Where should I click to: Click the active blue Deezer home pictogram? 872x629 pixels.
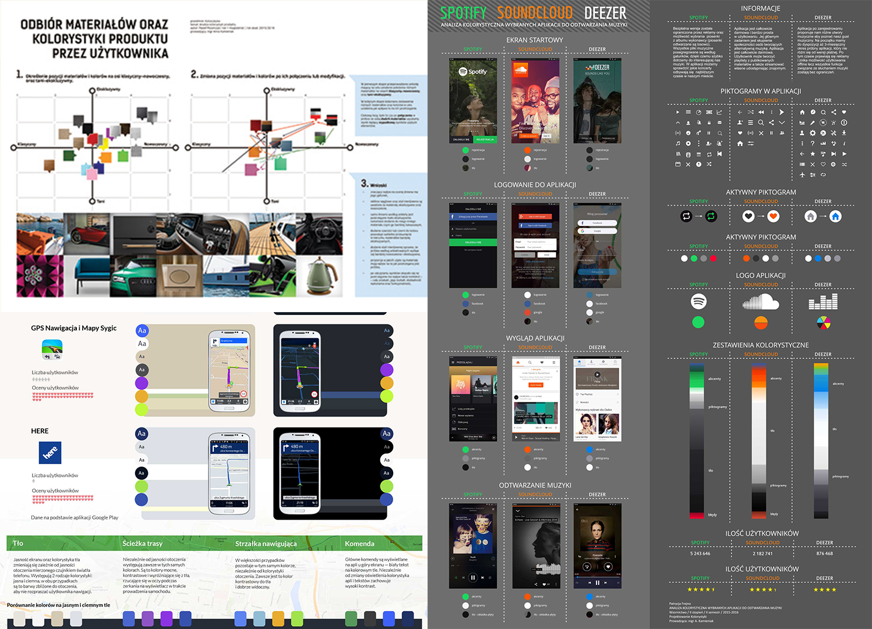pos(835,216)
